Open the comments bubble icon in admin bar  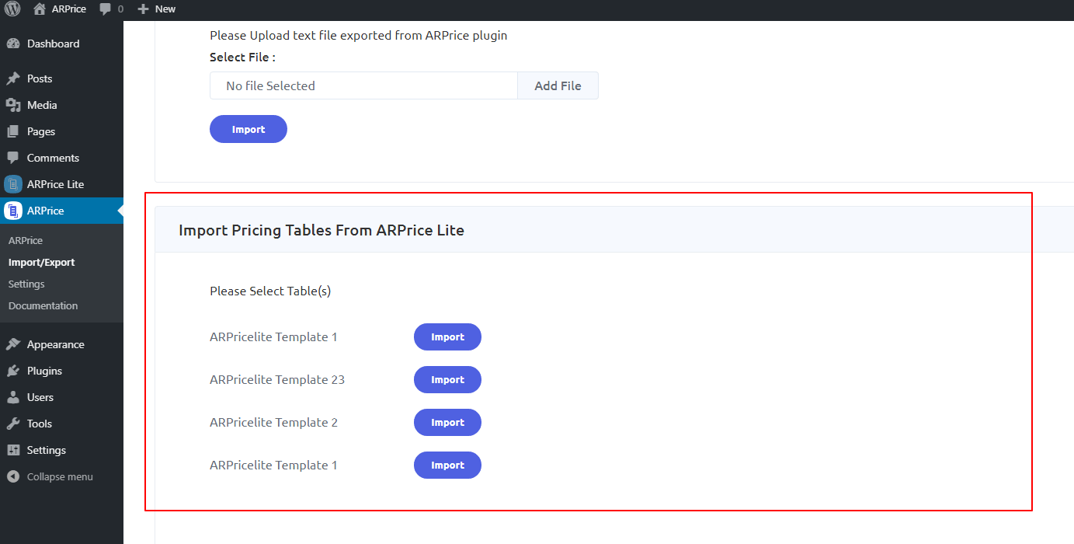click(x=106, y=9)
